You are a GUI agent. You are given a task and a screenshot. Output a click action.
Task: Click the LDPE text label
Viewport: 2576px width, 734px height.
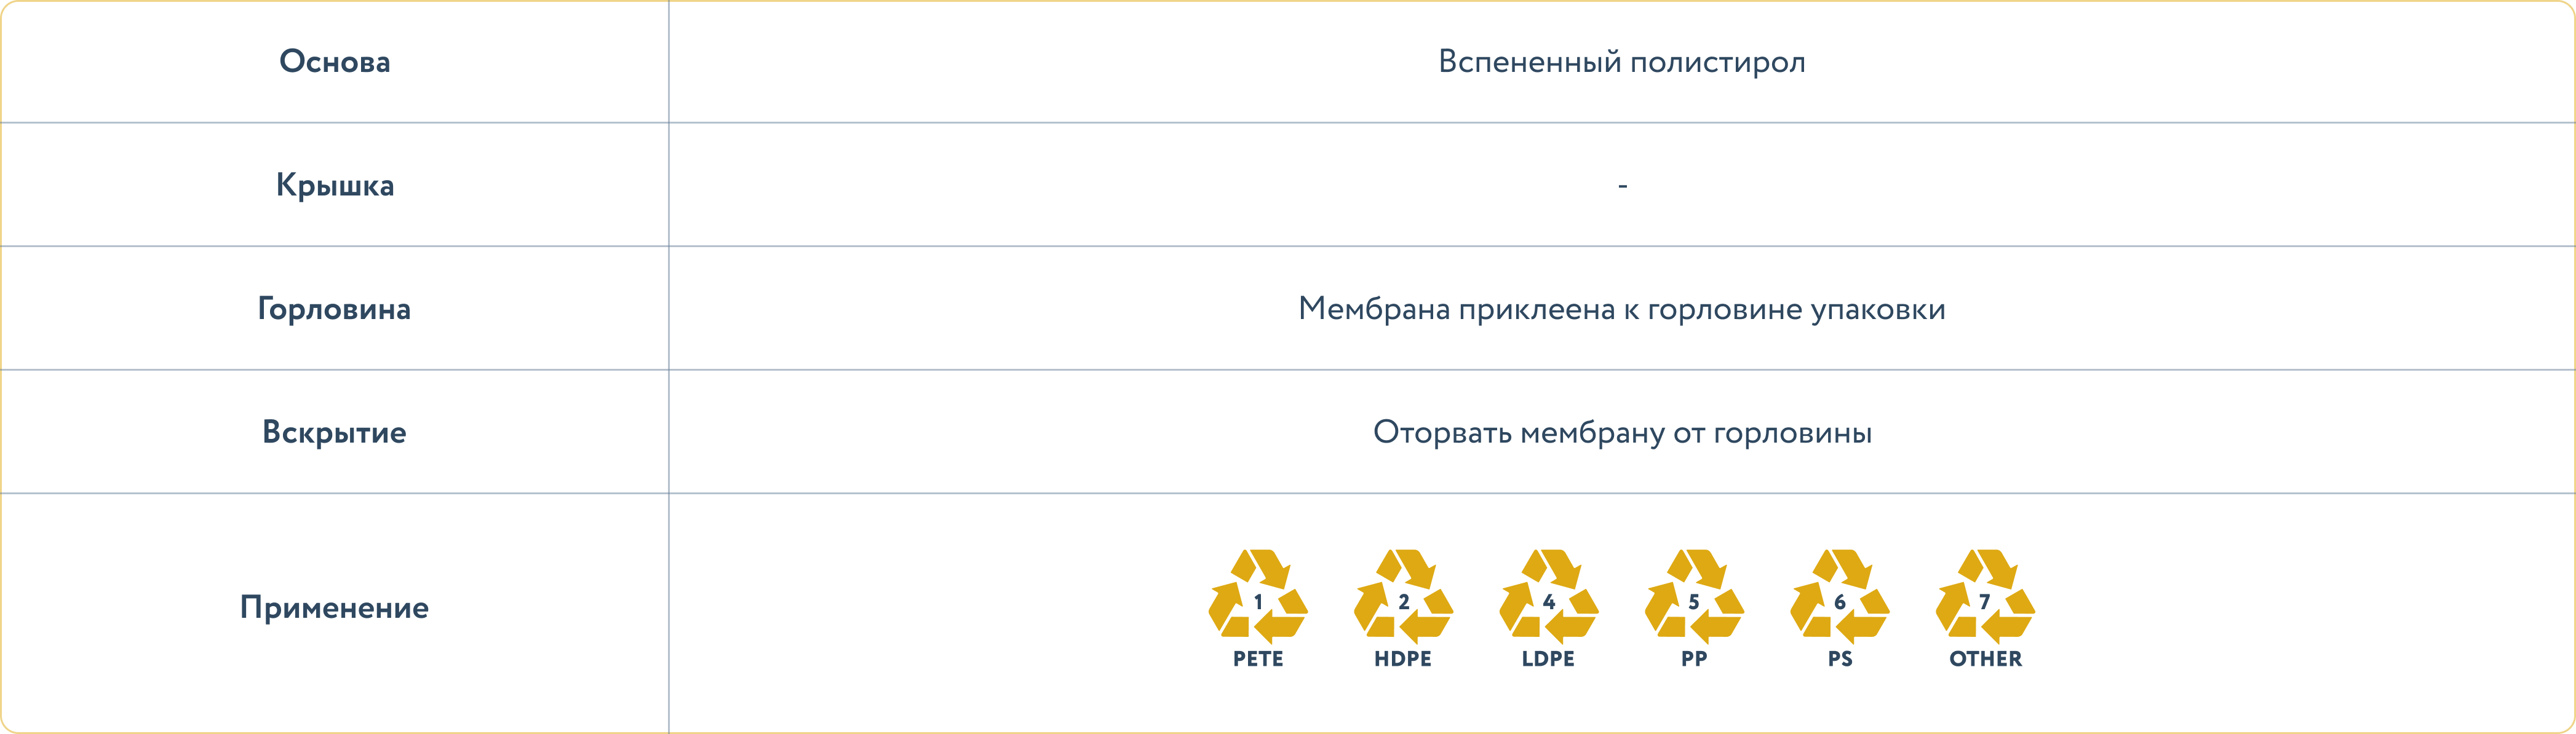(x=1548, y=659)
